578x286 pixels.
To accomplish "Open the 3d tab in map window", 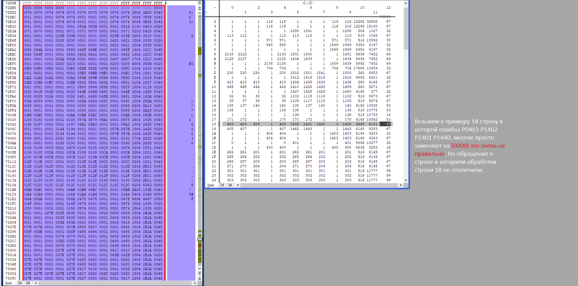I will coord(230,185).
